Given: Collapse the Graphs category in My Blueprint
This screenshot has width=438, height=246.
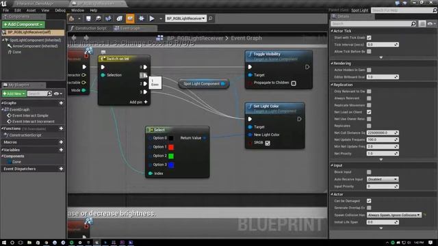Looking at the screenshot, I should pyautogui.click(x=3, y=103).
